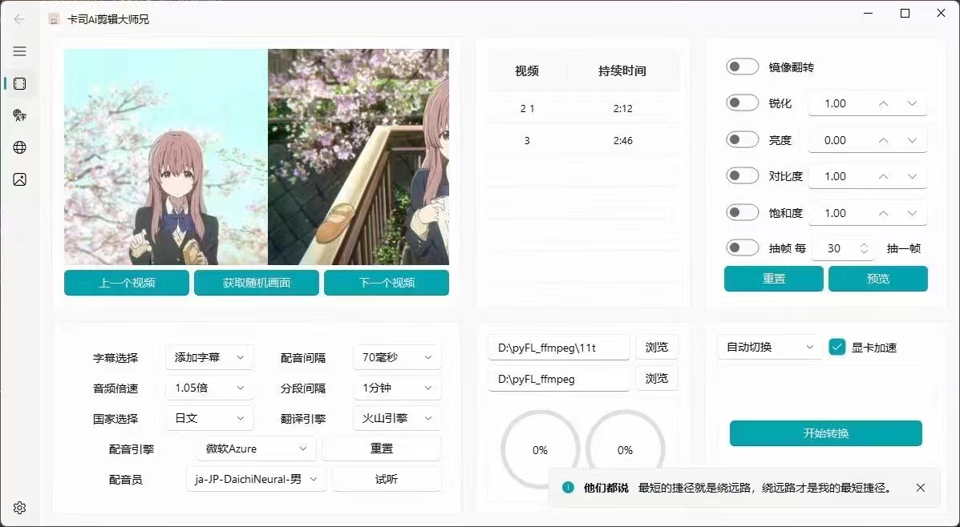
Task: Open the 自动切换 dropdown
Action: click(x=770, y=348)
